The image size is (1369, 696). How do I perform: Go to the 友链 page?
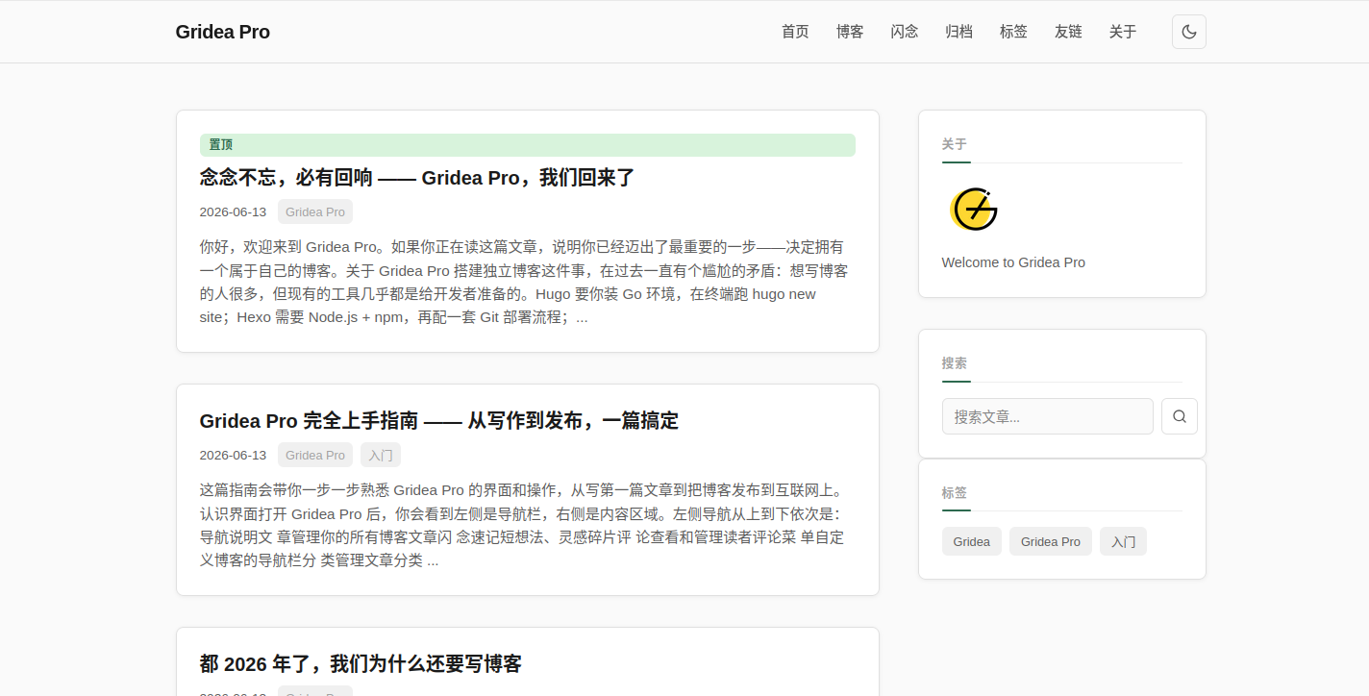pos(1068,32)
